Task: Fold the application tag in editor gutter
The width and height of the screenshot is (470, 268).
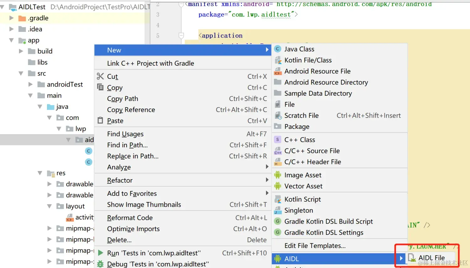Action: [x=181, y=35]
